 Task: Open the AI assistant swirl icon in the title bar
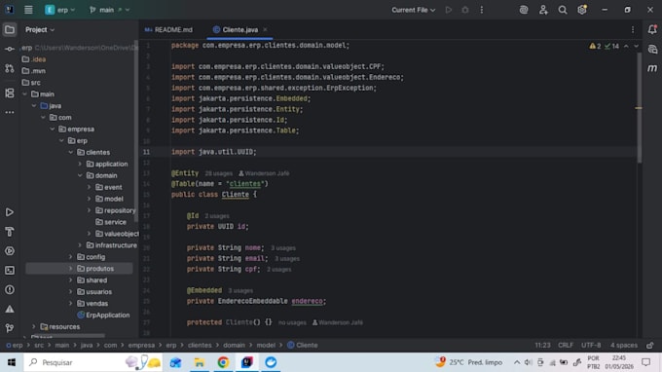pos(524,10)
